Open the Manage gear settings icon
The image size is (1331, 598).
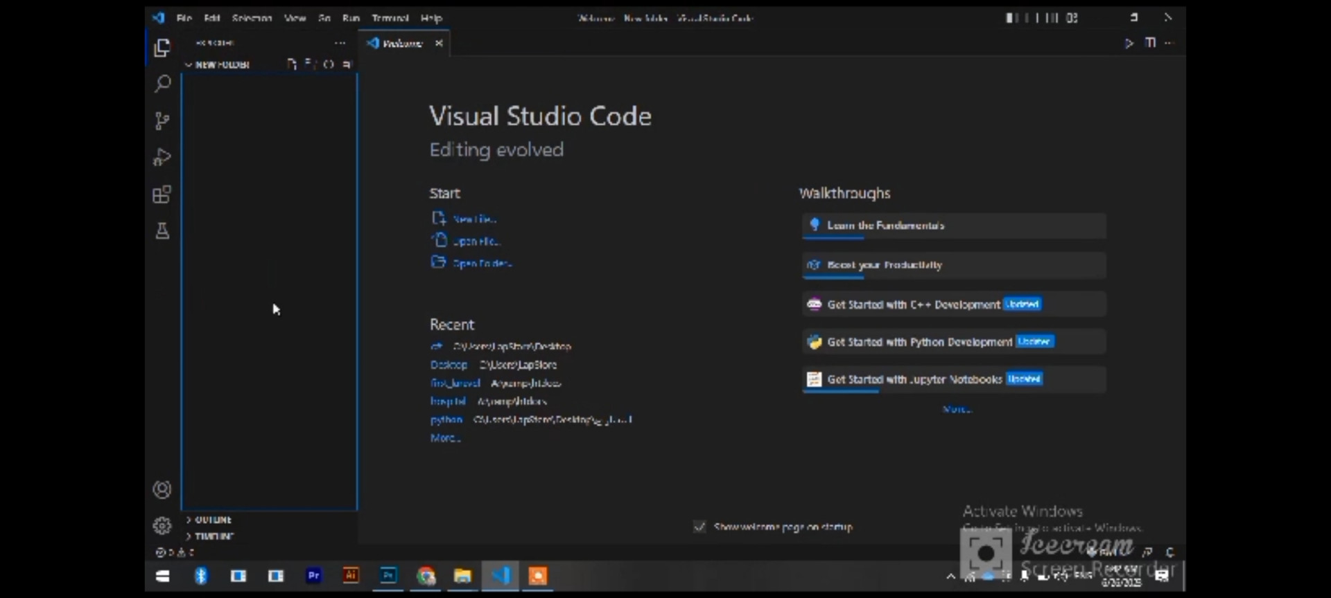pos(162,526)
